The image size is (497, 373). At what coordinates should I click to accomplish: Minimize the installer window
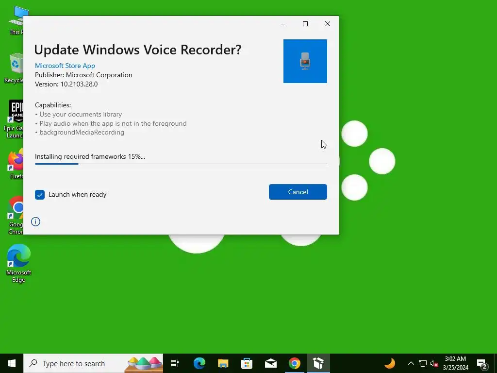(283, 24)
